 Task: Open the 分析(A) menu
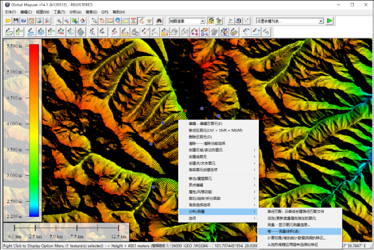pos(75,12)
